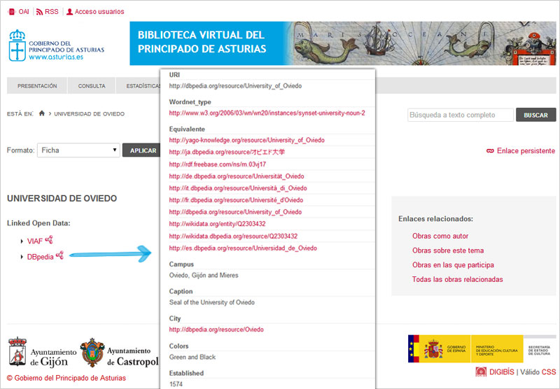The height and width of the screenshot is (389, 560).
Task: Open Obras en las que participa link
Action: click(x=453, y=264)
